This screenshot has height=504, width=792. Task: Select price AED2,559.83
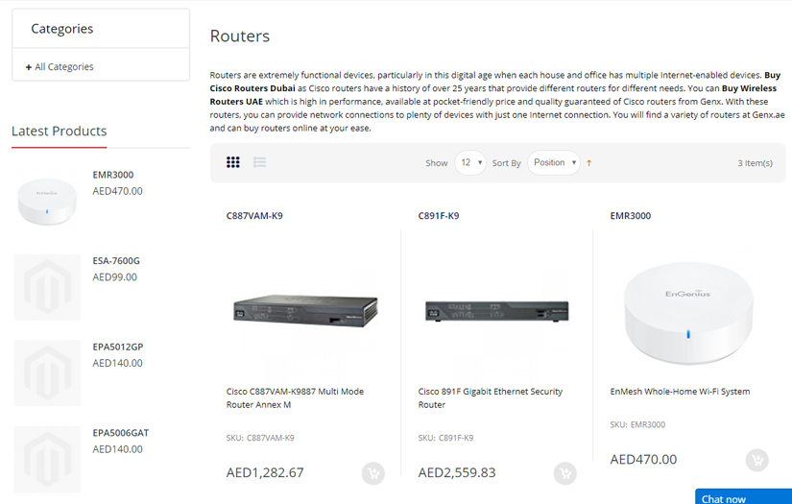(457, 472)
